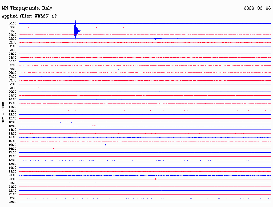The width and height of the screenshot is (273, 207).
Task: Click the blue dot on 16:00 trace
Action: pos(105,145)
